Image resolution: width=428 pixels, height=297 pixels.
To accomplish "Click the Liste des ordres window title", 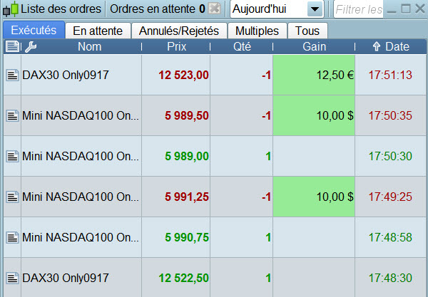I will tap(61, 9).
